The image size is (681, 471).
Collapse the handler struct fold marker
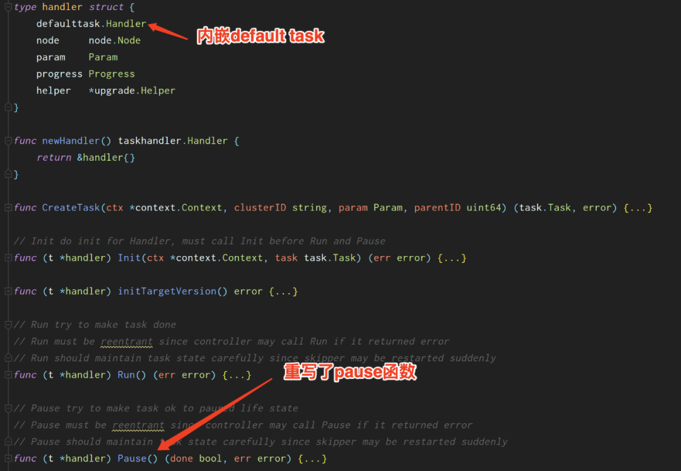(8, 8)
